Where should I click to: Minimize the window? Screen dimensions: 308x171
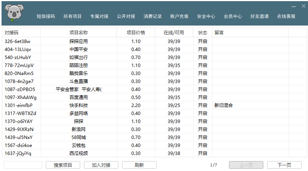[x=293, y=6]
